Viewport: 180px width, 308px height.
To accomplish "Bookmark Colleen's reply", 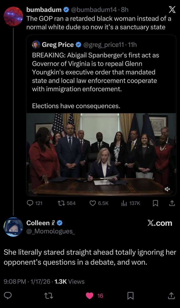I will point(130,296).
